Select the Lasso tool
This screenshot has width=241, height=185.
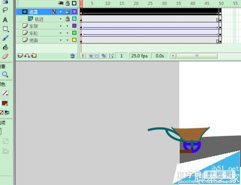[x=5, y=10]
